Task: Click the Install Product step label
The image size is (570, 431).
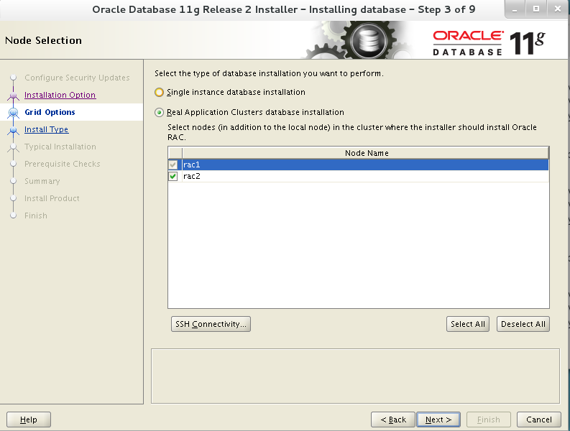Action: tap(52, 198)
